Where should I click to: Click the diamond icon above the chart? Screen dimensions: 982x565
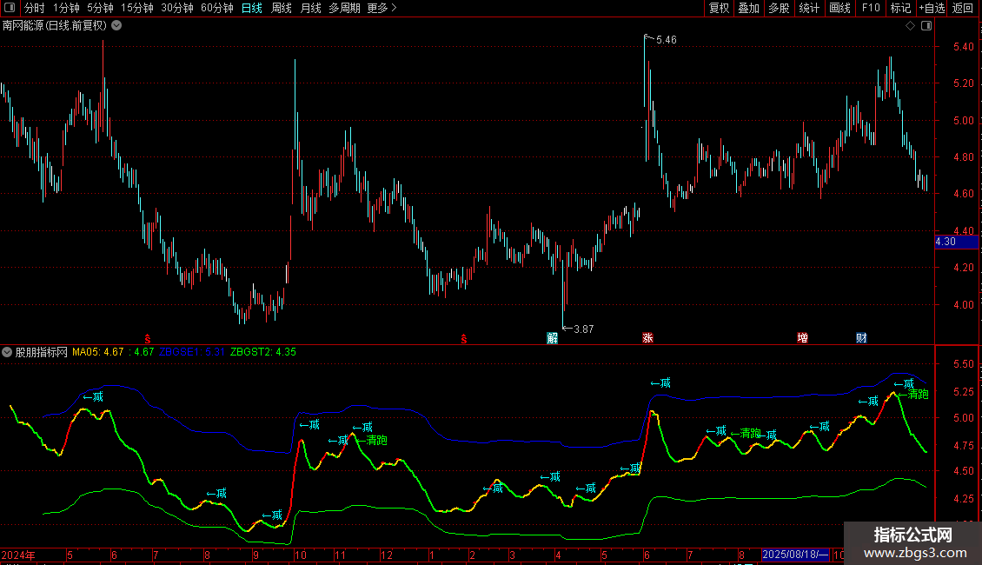point(911,26)
